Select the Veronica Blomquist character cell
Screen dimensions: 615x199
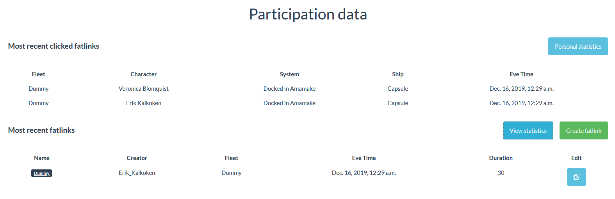(143, 89)
